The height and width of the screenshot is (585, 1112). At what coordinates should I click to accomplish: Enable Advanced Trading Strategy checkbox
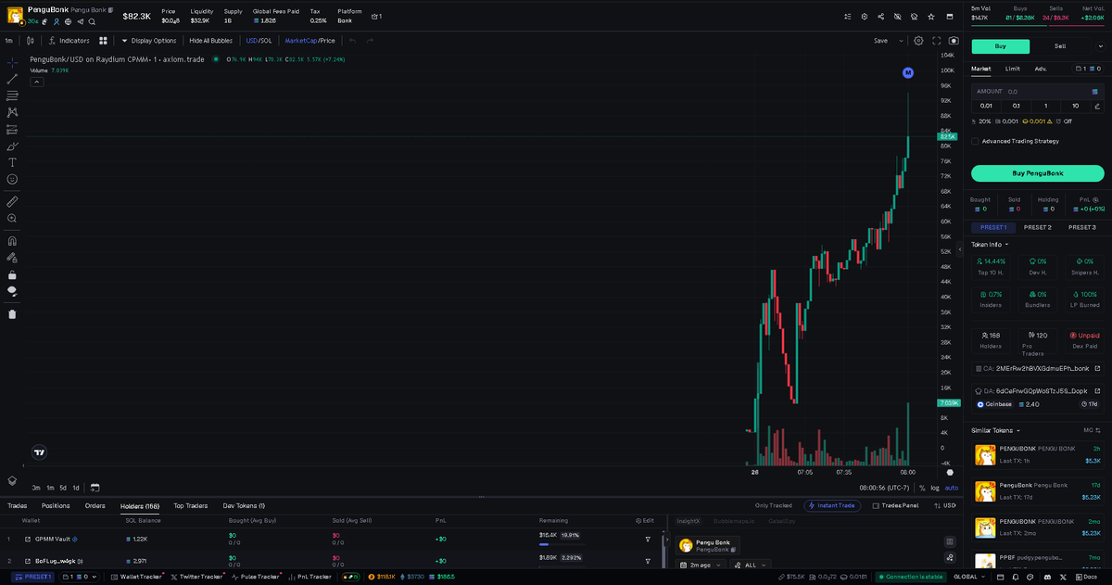[975, 141]
